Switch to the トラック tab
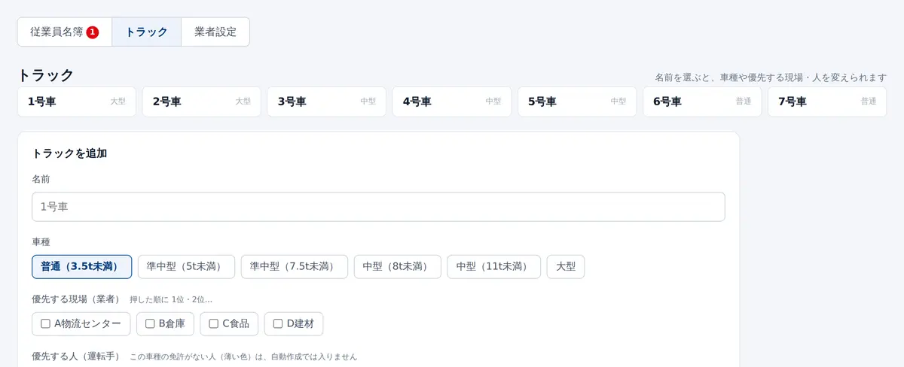Viewport: 904px width, 367px height. click(x=147, y=32)
